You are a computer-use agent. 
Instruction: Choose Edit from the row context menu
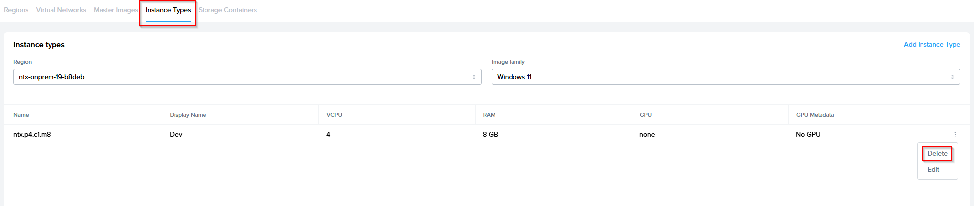click(933, 169)
